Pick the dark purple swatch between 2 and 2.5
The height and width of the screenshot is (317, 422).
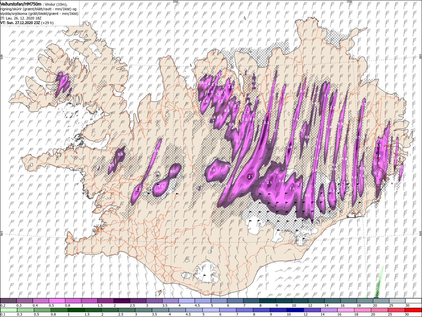pyautogui.click(x=121, y=301)
